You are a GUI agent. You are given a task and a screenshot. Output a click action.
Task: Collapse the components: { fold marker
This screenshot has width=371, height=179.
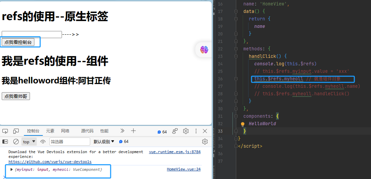[x=236, y=116]
